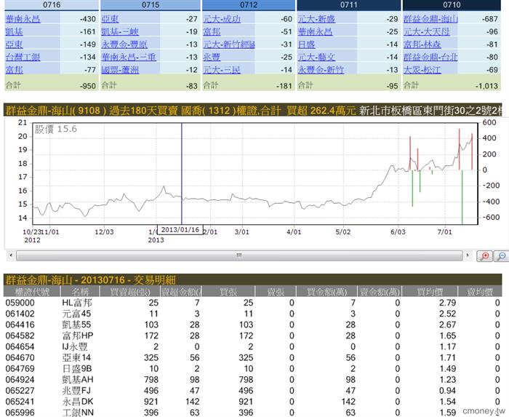
Task: Click warrant code 065227
Action: (x=20, y=390)
